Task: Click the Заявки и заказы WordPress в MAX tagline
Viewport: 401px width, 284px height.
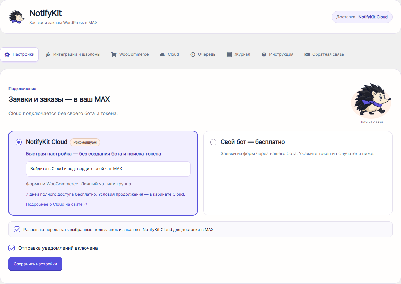Action: [x=64, y=23]
